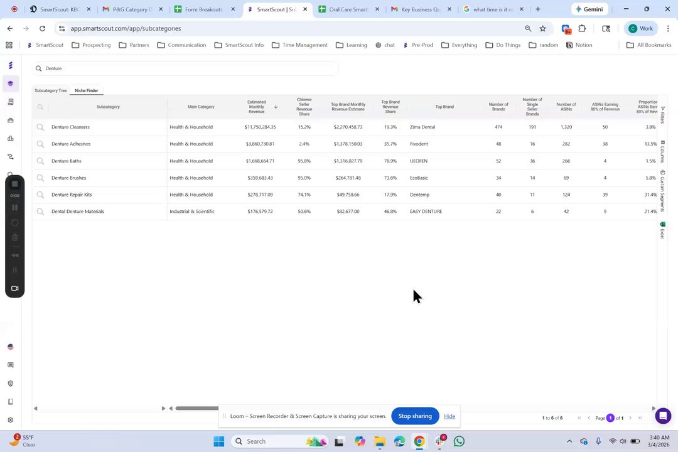Click the magnifier icon beside Denture Adhesives

(40, 144)
